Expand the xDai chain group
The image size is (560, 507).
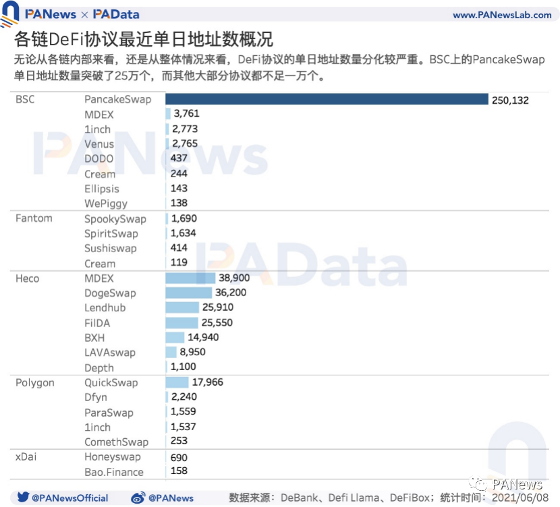24,456
